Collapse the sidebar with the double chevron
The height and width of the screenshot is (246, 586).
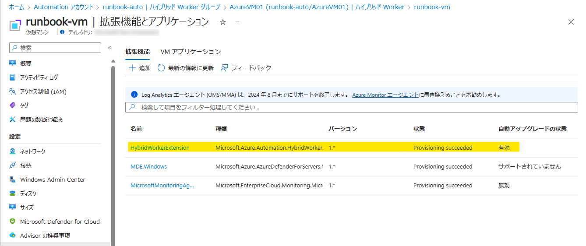109,48
